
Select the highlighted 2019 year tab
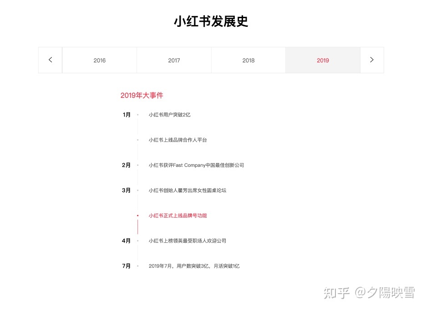click(x=323, y=60)
